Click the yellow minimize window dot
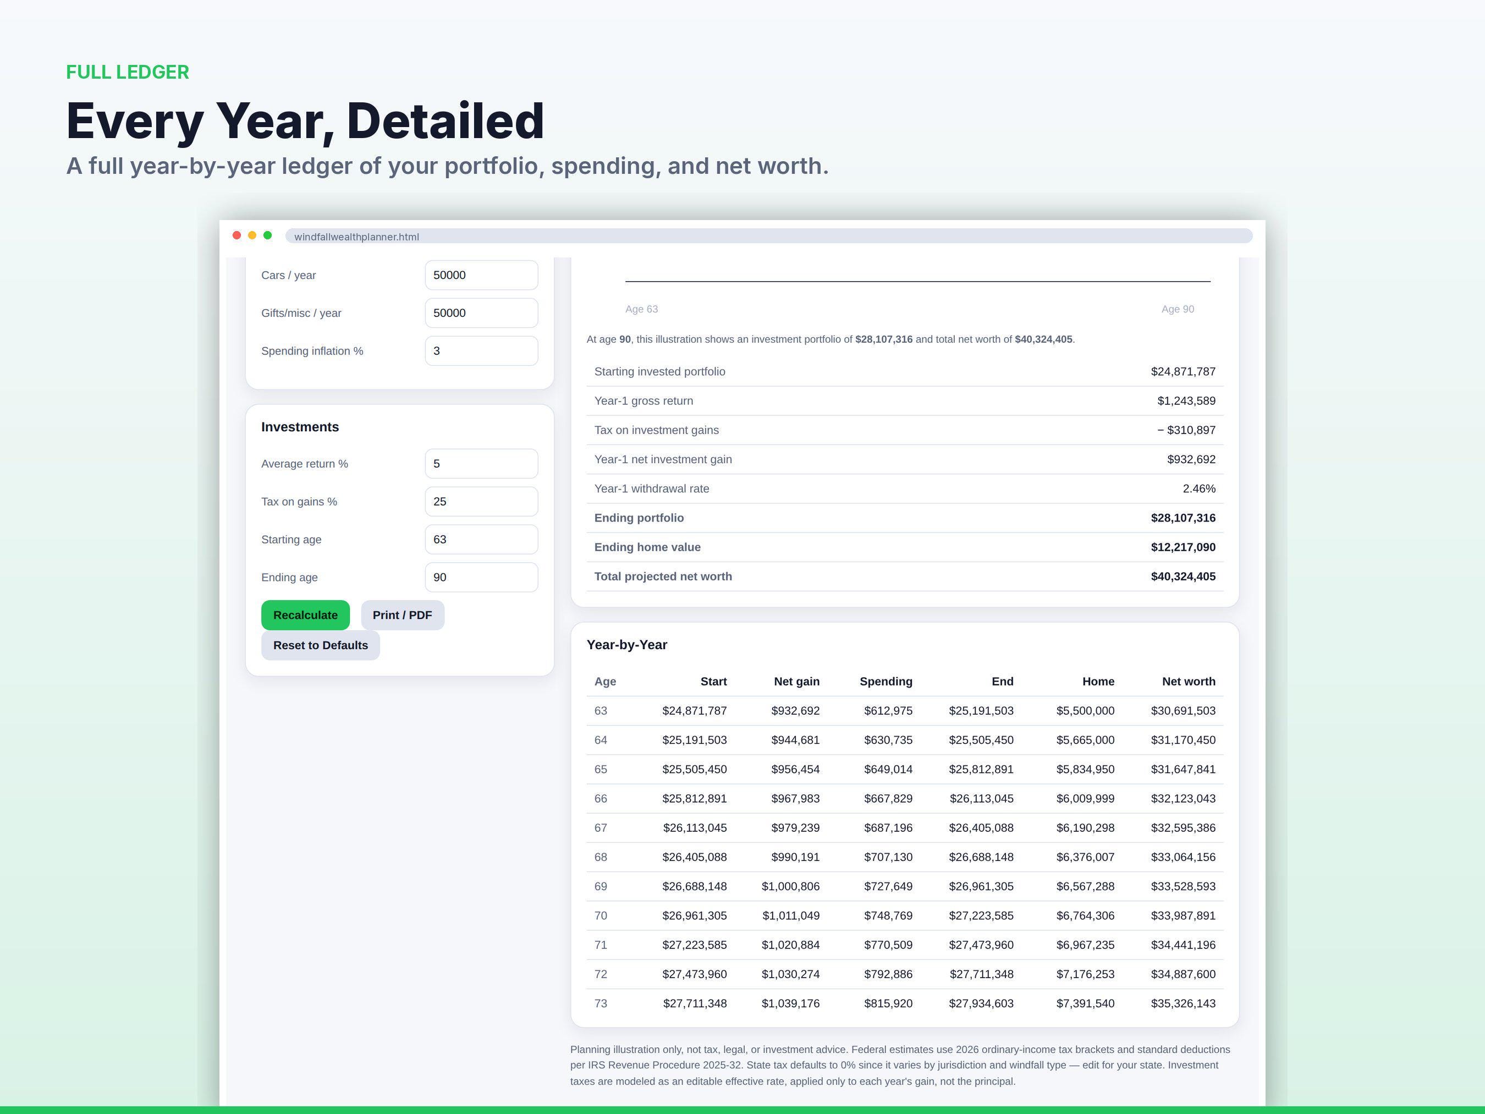This screenshot has height=1114, width=1485. [x=252, y=235]
